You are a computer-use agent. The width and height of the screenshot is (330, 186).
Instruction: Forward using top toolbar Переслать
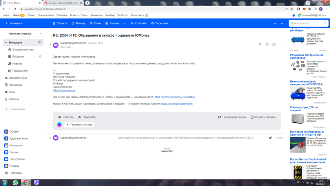coord(160,24)
